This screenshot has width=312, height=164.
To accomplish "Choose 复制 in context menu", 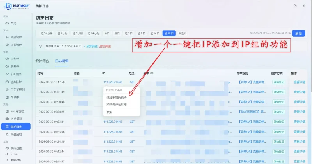I will click(110, 112).
